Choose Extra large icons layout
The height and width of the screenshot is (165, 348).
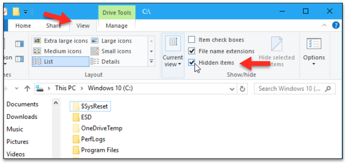coord(61,41)
